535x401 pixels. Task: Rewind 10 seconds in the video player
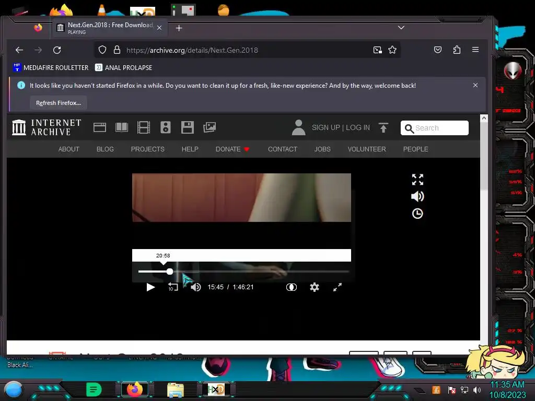pos(173,288)
